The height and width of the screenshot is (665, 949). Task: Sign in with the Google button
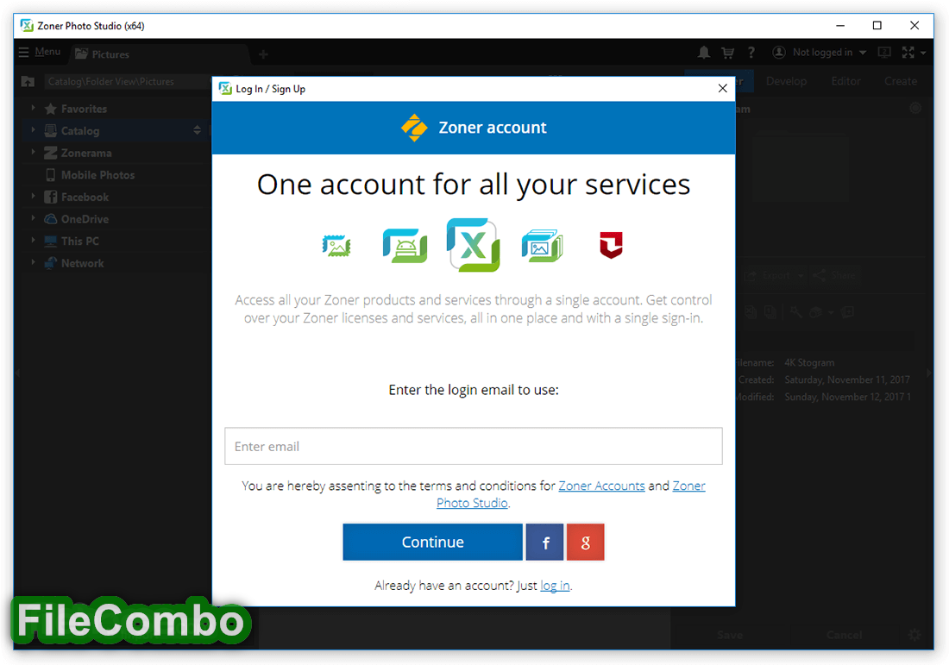(585, 543)
